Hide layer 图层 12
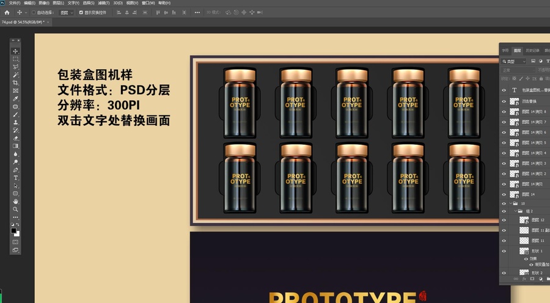Image resolution: width=550 pixels, height=303 pixels. (x=504, y=221)
